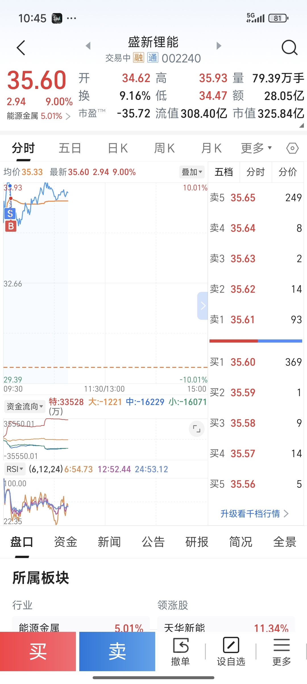The width and height of the screenshot is (307, 684).
Task: Go to next stock with right triangle
Action: pos(219,46)
